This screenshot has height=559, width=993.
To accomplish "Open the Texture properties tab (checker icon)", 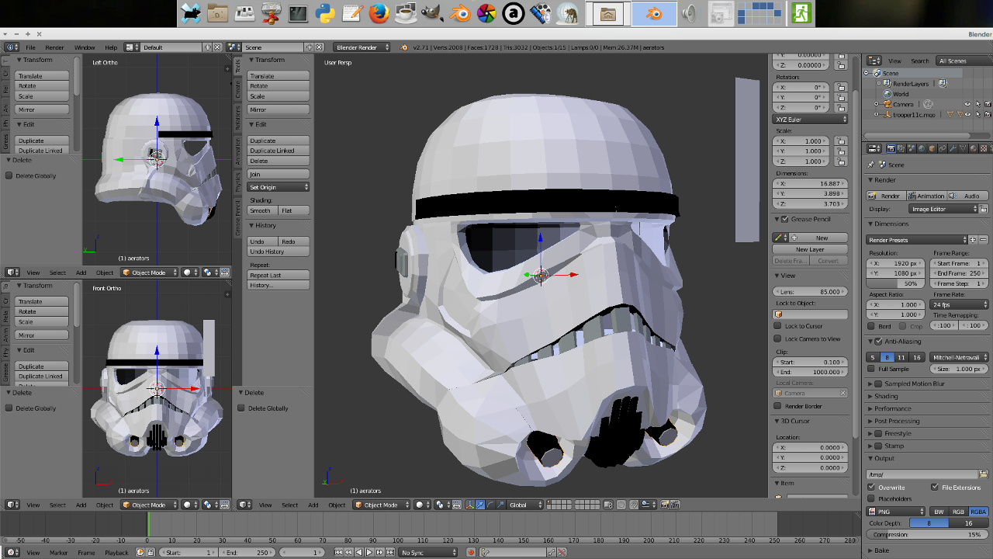I will pyautogui.click(x=984, y=148).
